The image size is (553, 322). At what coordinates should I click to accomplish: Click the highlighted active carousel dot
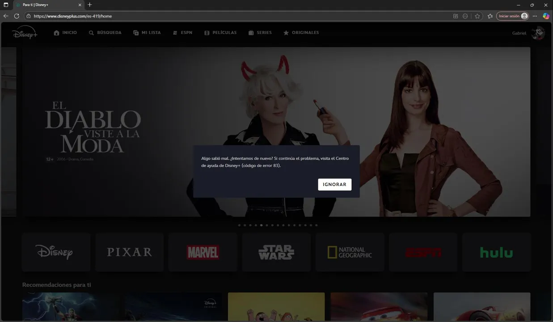[262, 225]
